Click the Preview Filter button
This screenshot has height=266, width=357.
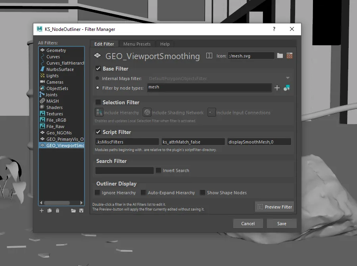[274, 207]
